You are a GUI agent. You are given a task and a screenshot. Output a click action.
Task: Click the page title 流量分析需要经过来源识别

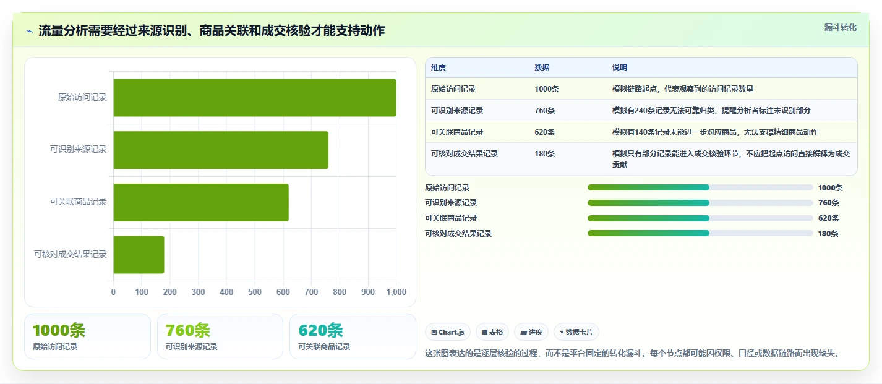212,30
